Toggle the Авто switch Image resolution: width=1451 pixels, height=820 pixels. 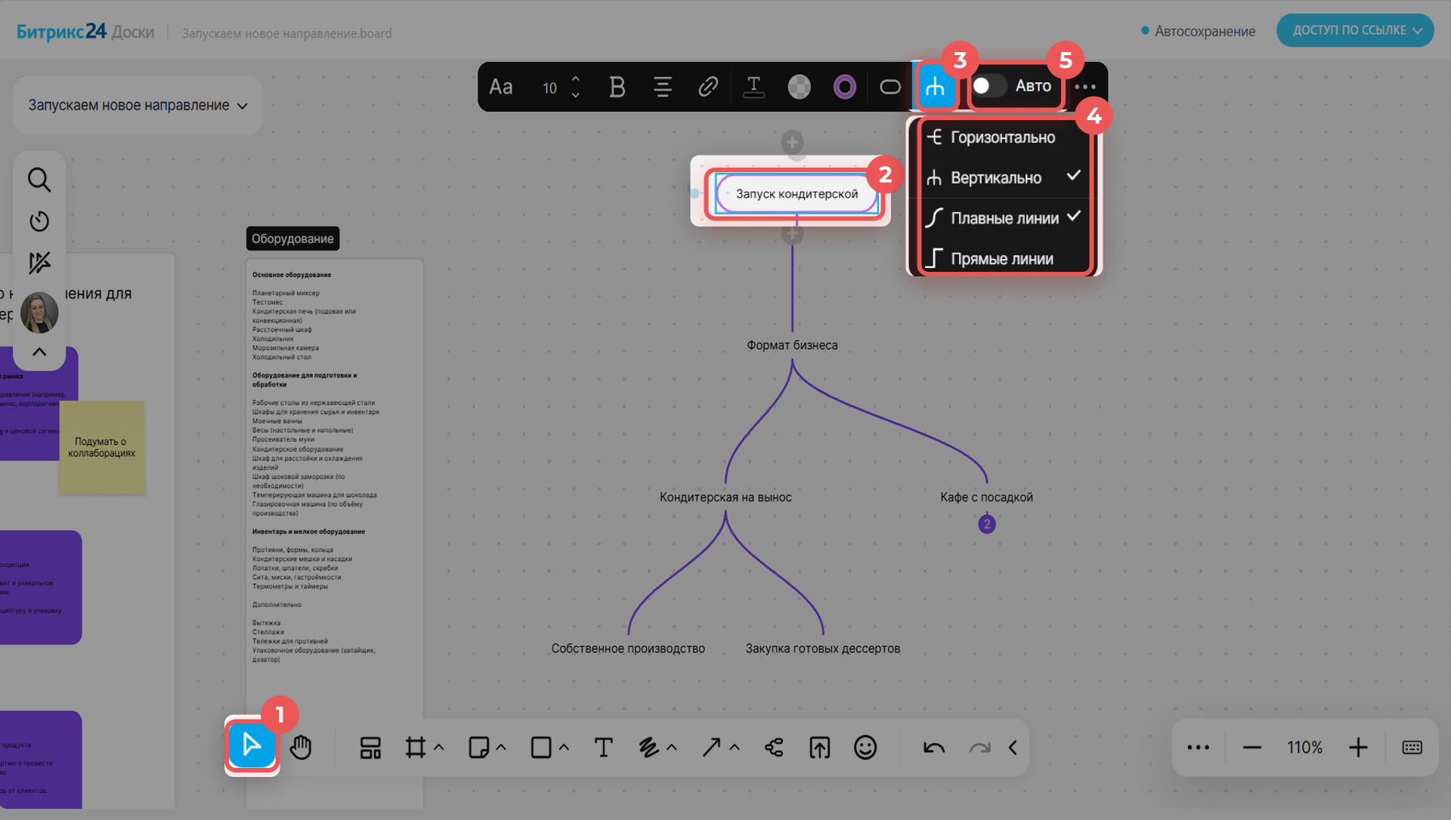point(988,86)
